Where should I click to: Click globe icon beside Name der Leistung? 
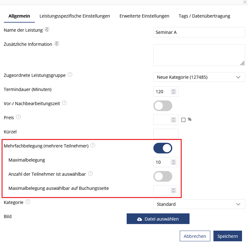point(47,29)
